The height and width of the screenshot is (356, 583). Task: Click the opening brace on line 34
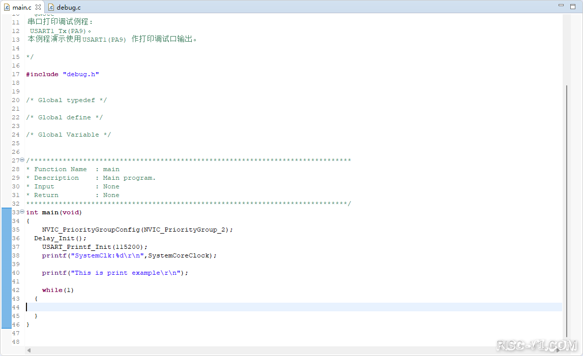[28, 221]
